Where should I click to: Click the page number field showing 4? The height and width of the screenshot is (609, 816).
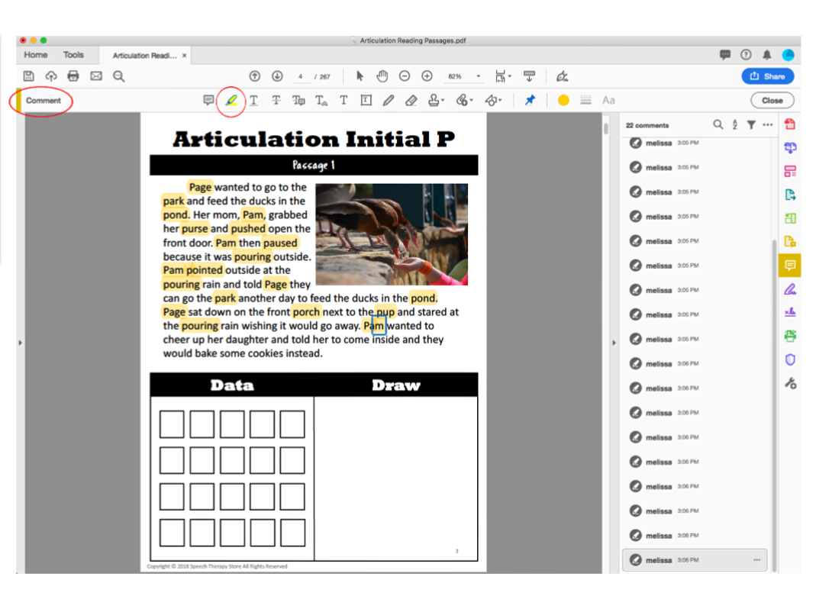click(300, 76)
